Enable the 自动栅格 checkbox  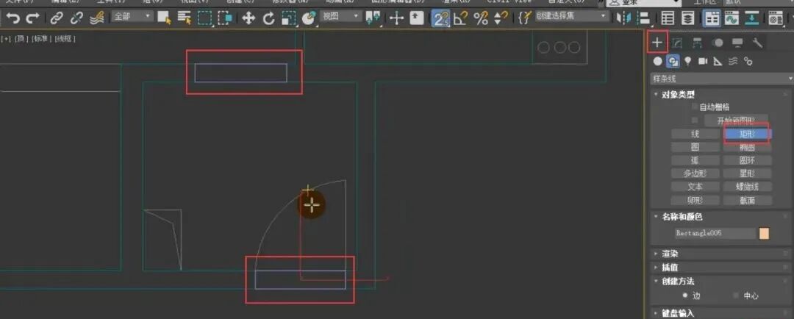[695, 107]
